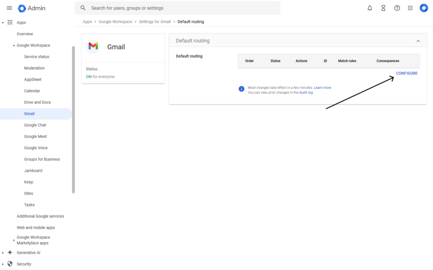Click the Gmail envelope logo
The image size is (433, 270).
(93, 46)
